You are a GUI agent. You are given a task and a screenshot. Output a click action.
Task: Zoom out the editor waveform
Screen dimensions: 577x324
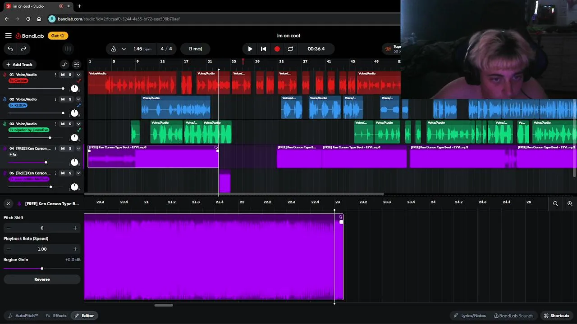coord(555,204)
